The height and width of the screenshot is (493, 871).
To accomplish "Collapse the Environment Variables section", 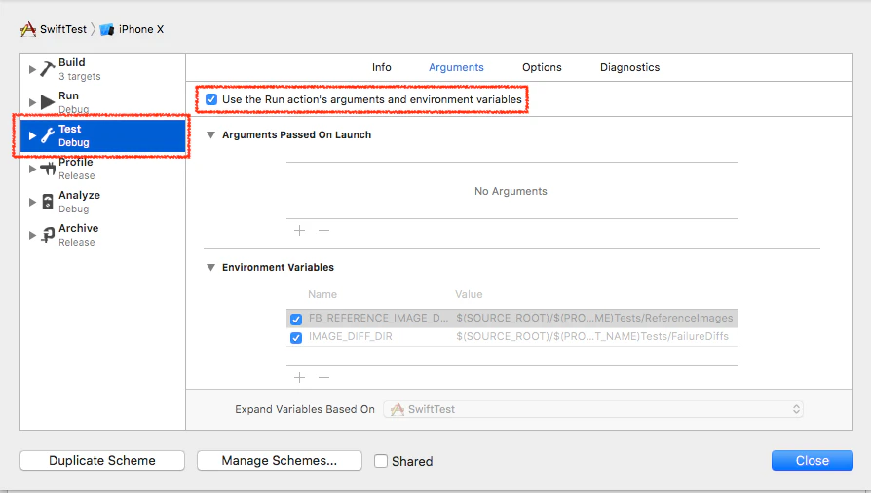I will point(211,267).
